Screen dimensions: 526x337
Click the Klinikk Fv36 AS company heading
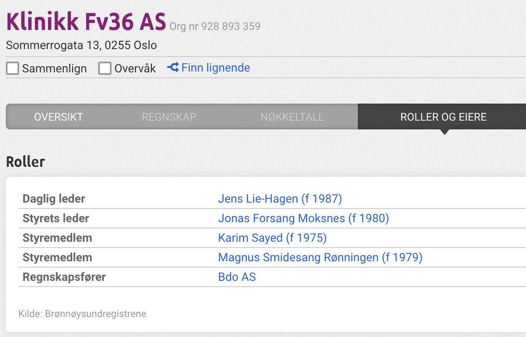tap(86, 21)
